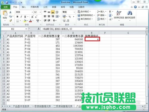Click column D header
This screenshot has height=112, width=149.
click(73, 33)
